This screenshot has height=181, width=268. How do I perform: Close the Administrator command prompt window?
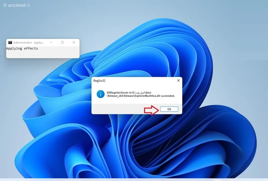(x=74, y=43)
